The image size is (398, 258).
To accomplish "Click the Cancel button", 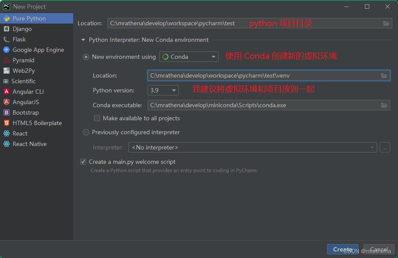I will coord(378,249).
